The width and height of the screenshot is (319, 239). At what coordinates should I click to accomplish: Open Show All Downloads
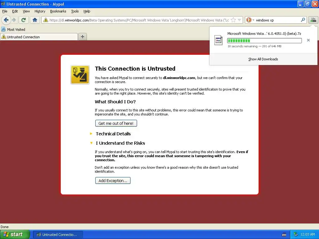click(x=263, y=59)
